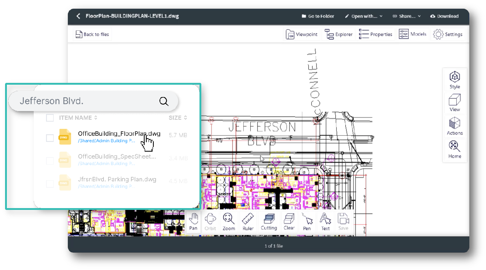Add annotation with Text tool

[x=325, y=221]
